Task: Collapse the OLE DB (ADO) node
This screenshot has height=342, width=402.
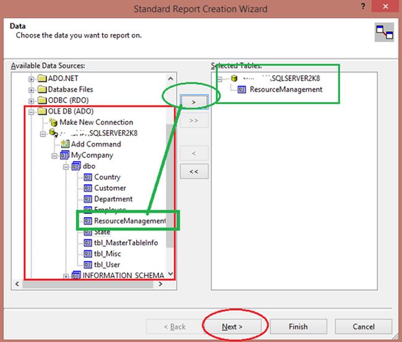Action: [x=31, y=112]
